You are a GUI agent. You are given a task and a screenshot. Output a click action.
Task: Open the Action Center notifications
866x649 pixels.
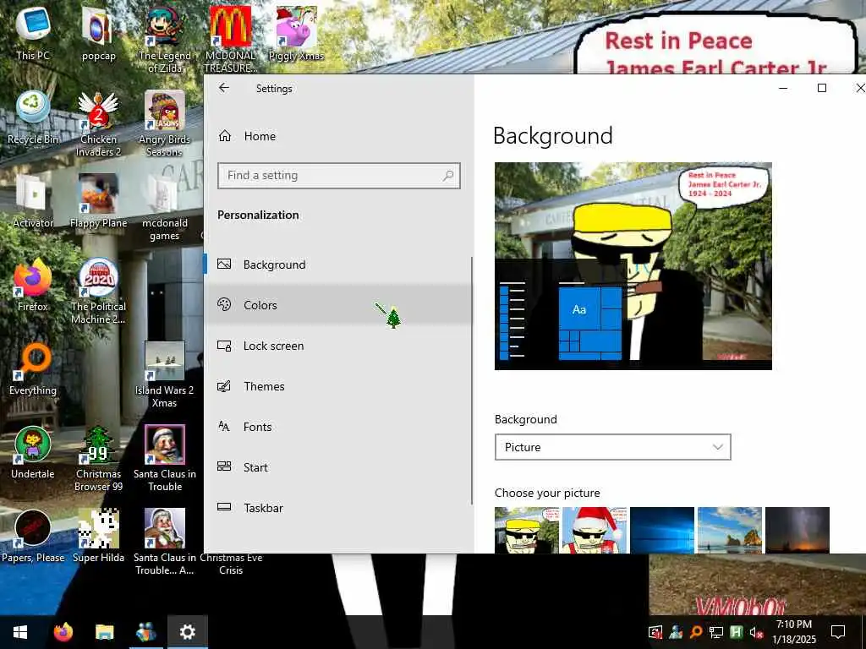[x=838, y=632]
